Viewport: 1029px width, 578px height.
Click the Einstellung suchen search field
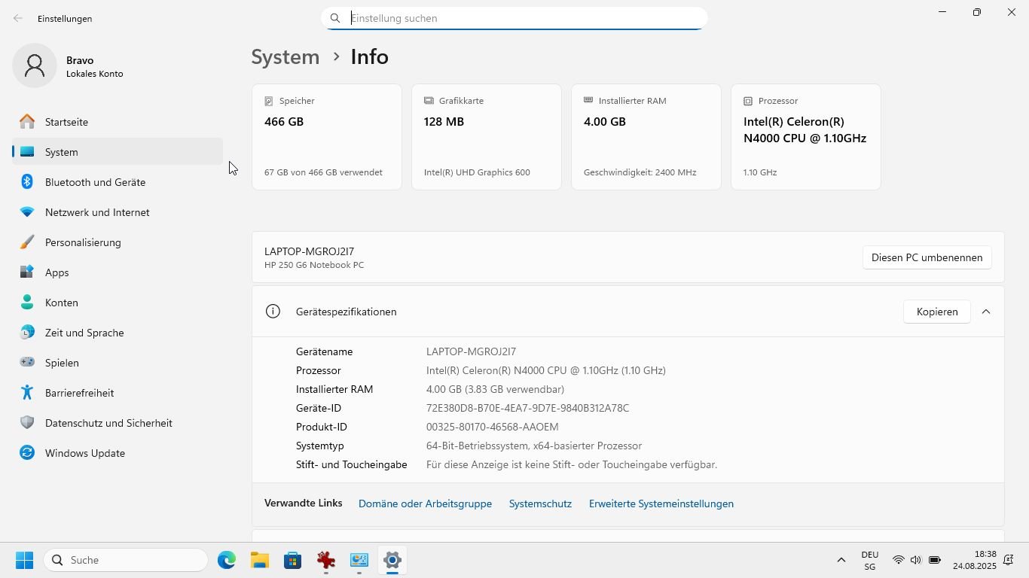pos(520,18)
